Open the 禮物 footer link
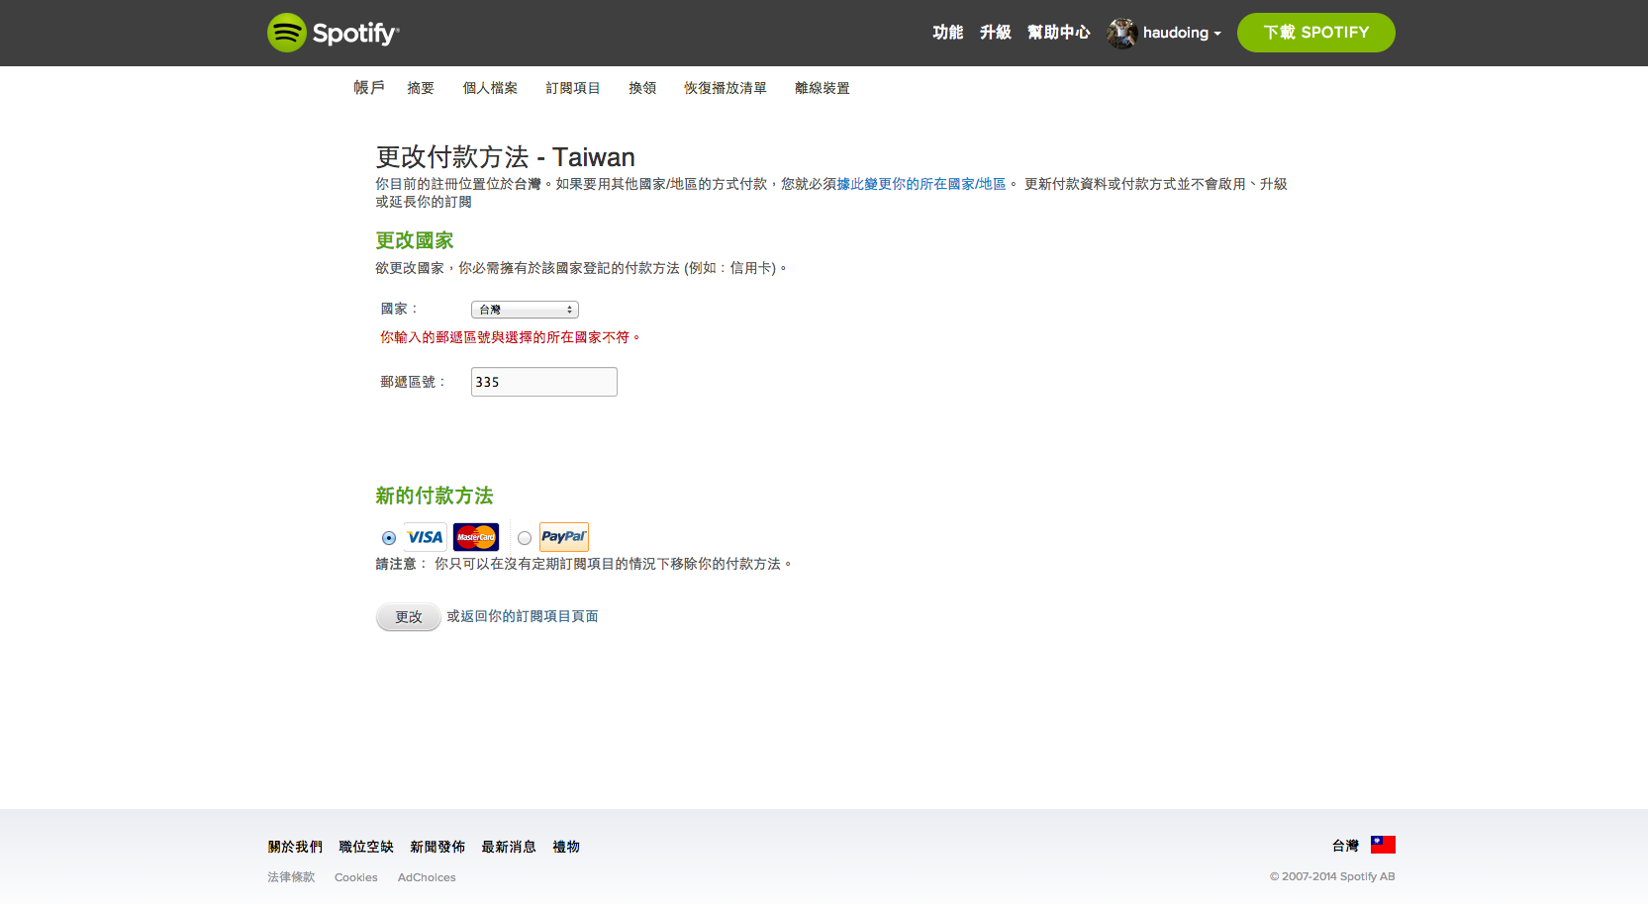 click(566, 847)
